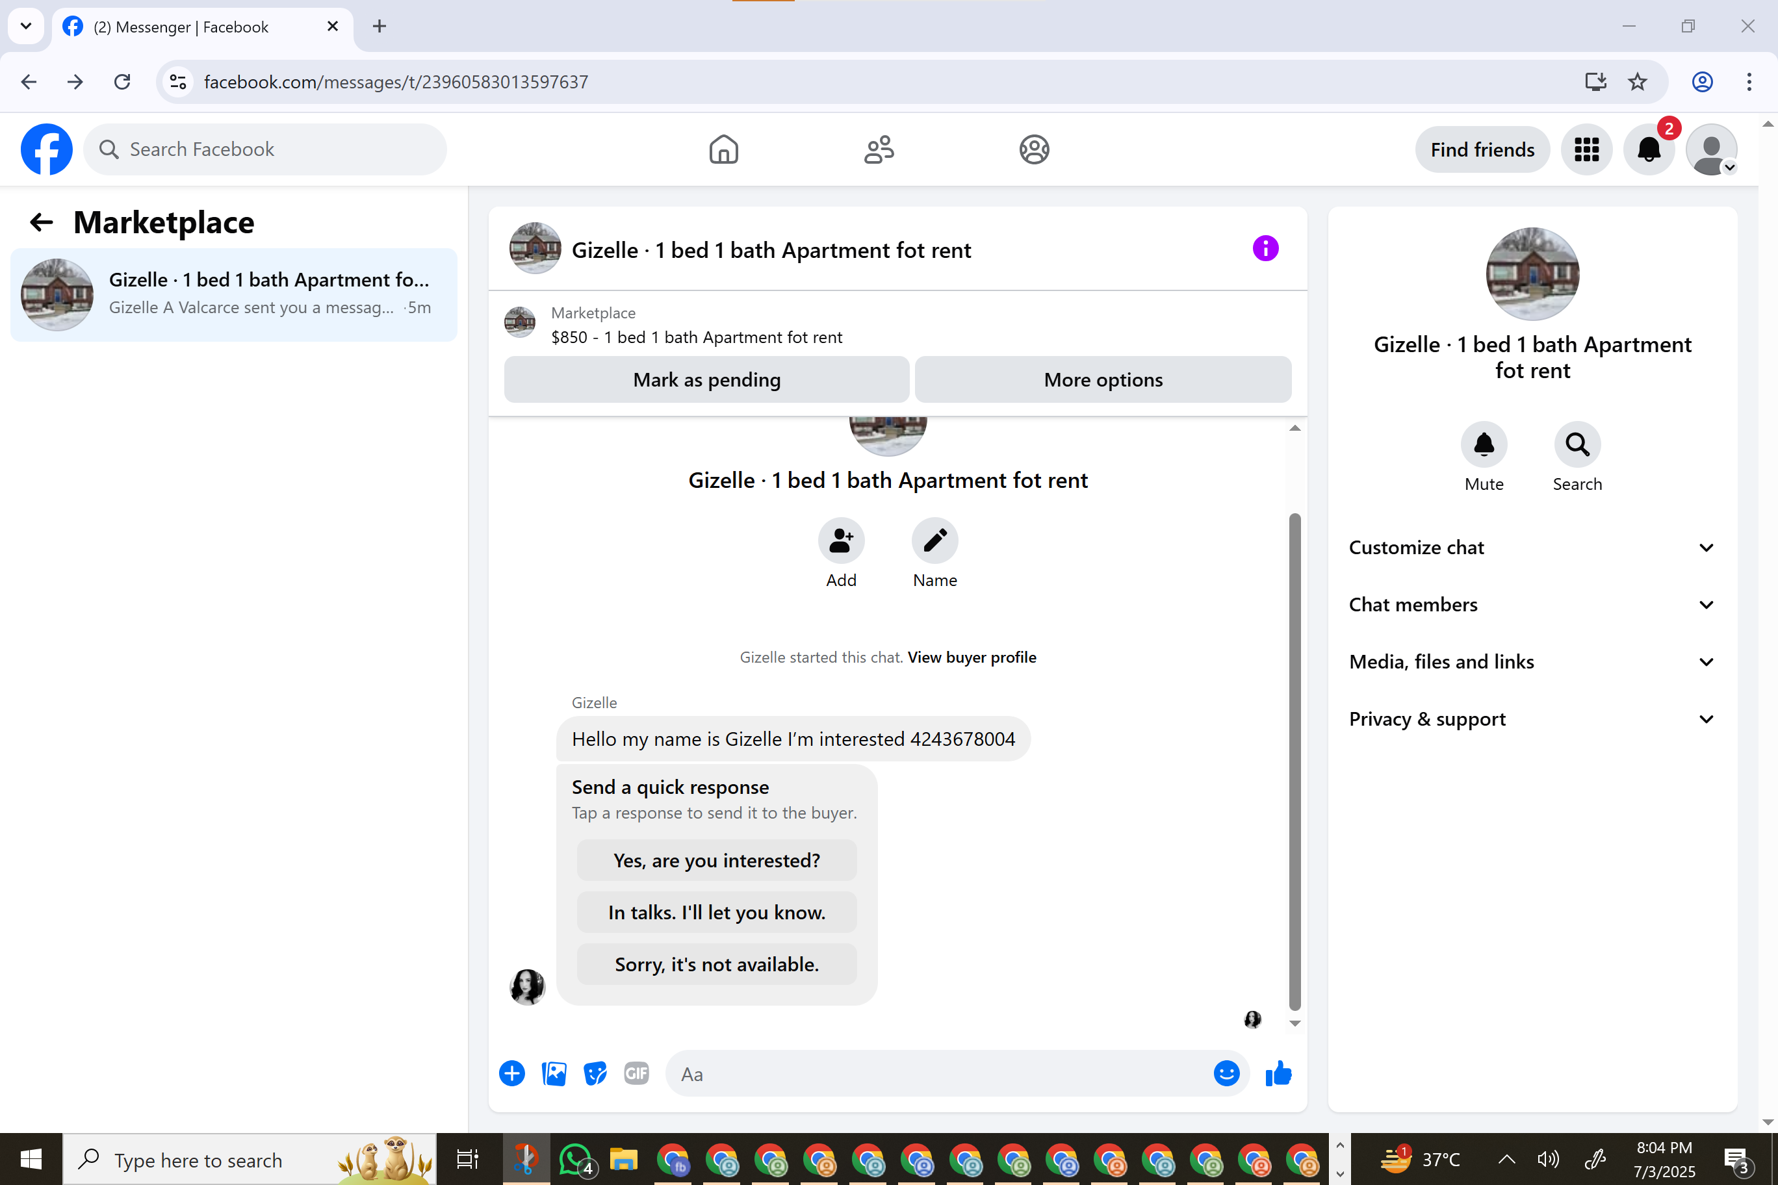
Task: Mark the listing as pending
Action: (706, 379)
